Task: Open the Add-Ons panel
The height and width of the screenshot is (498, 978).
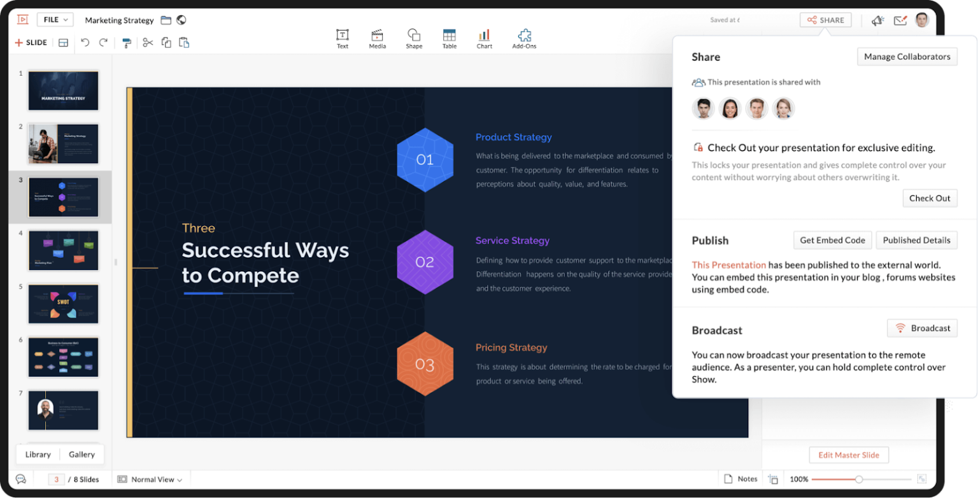Action: pyautogui.click(x=523, y=38)
